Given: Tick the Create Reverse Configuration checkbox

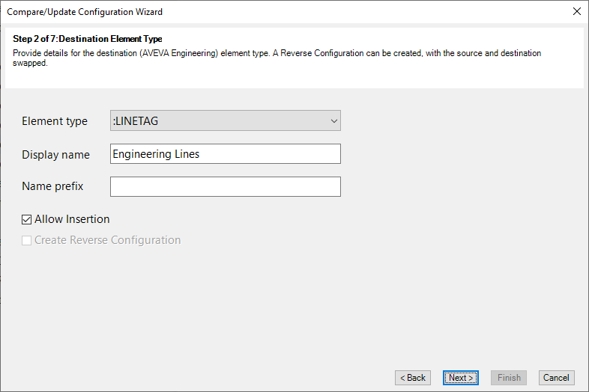Looking at the screenshot, I should (26, 240).
